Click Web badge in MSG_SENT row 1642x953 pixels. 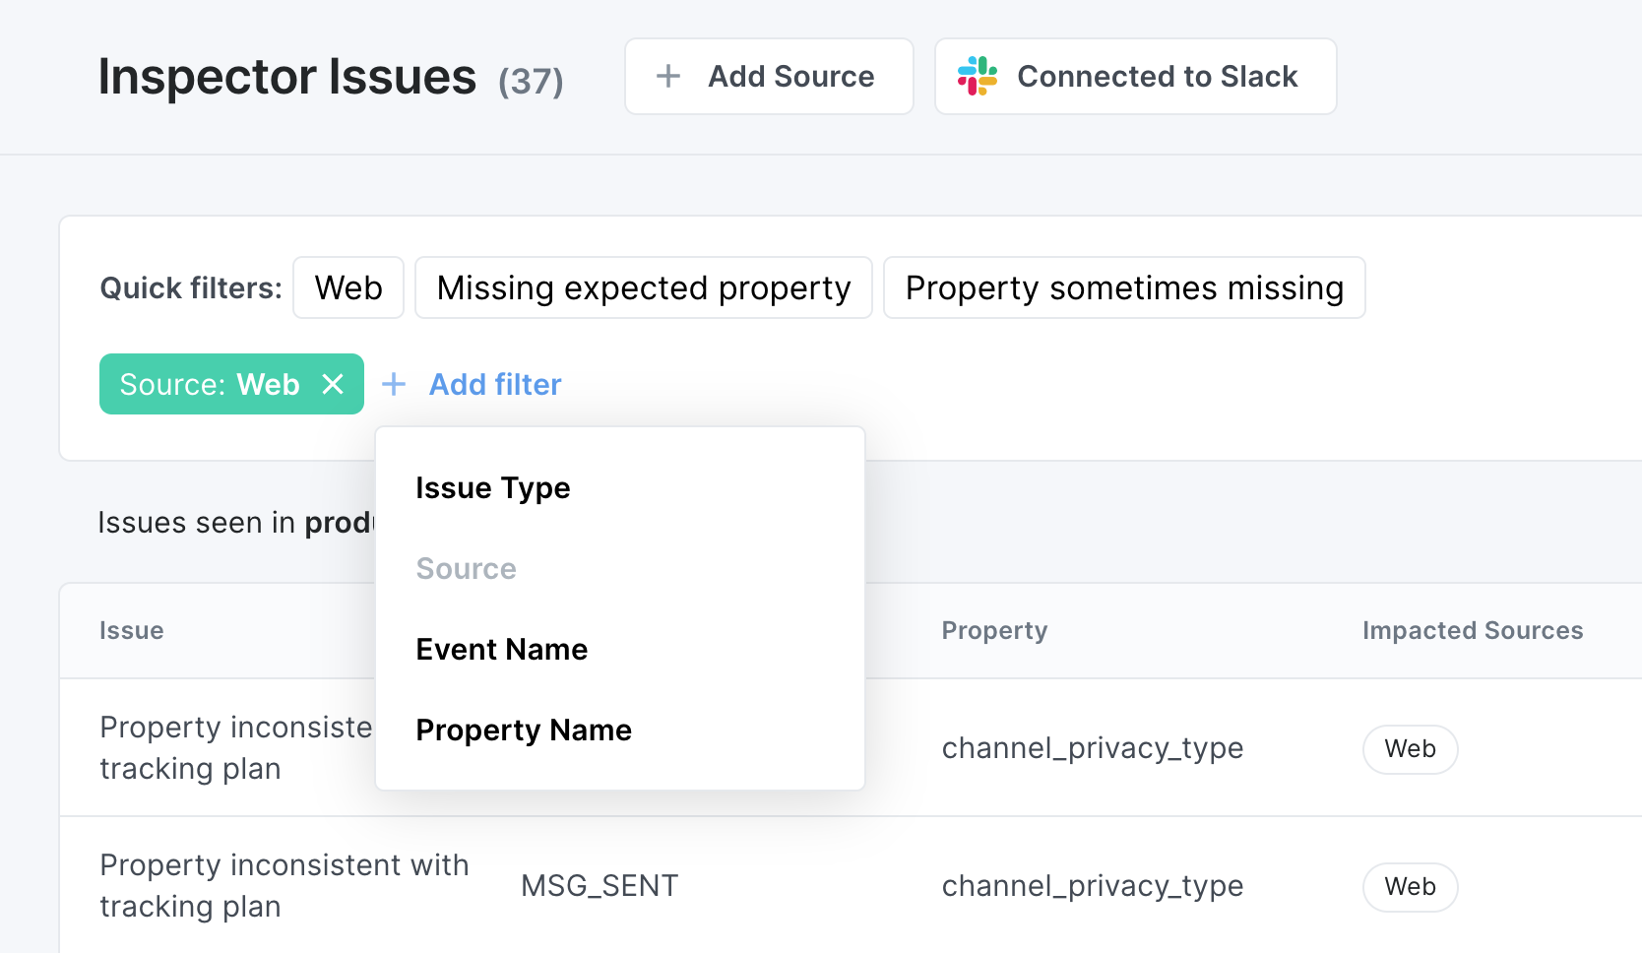[x=1409, y=887]
